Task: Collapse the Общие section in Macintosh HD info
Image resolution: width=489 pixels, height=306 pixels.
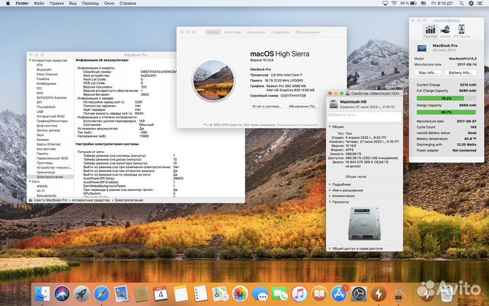Action: [x=330, y=126]
